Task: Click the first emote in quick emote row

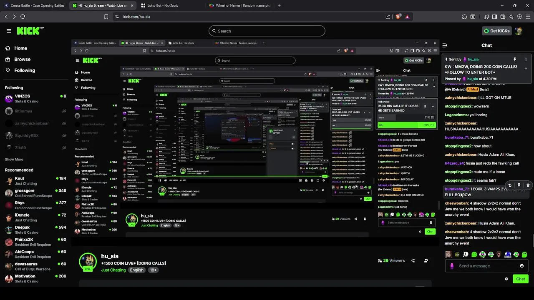Action: pos(448,255)
